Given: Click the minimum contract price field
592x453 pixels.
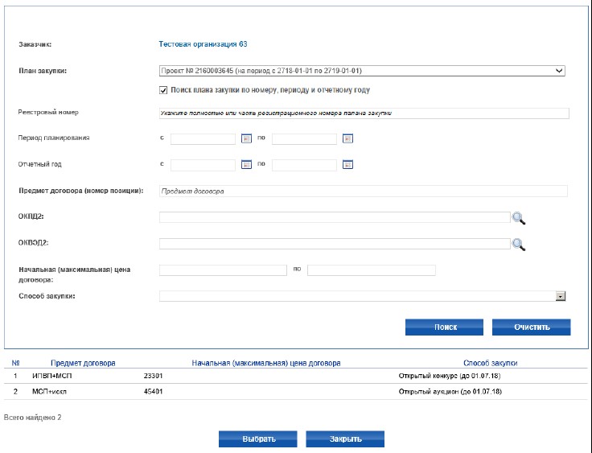Looking at the screenshot, I should (223, 270).
